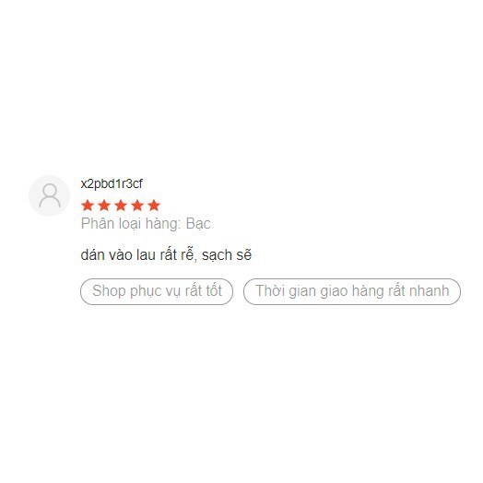Select the 'Thời gian giao hàng rất nhanh' tag
The width and height of the screenshot is (483, 483).
click(352, 291)
